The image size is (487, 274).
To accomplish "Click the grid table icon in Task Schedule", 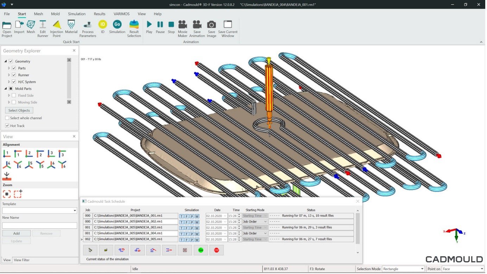I will (185, 250).
